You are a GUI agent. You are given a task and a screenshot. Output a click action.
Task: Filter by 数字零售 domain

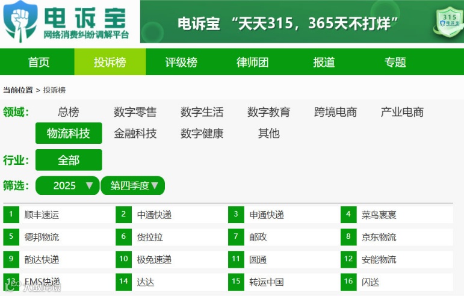(x=135, y=112)
